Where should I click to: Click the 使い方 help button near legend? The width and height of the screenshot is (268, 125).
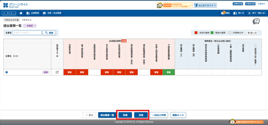pos(252,33)
